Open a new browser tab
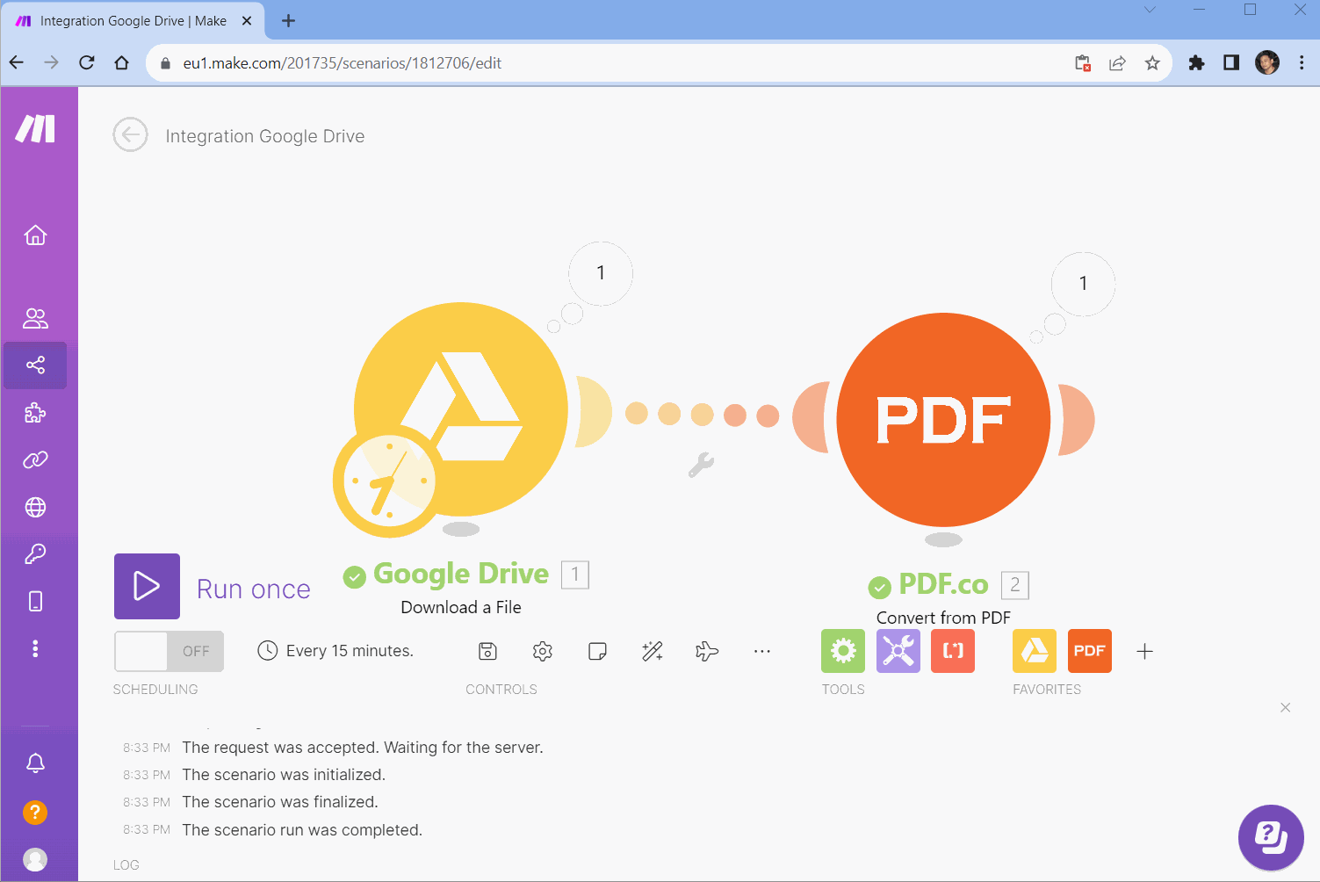 [x=288, y=20]
